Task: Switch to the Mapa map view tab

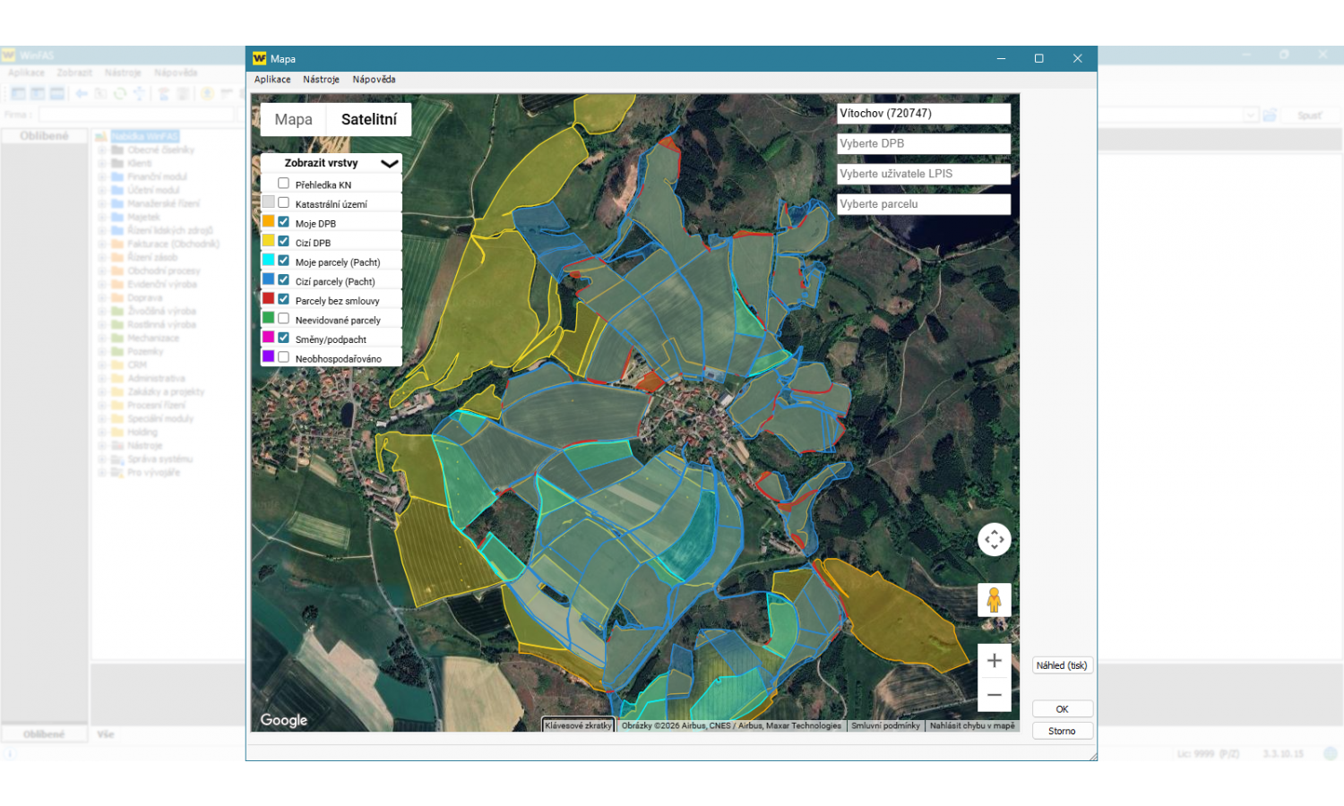Action: [293, 119]
